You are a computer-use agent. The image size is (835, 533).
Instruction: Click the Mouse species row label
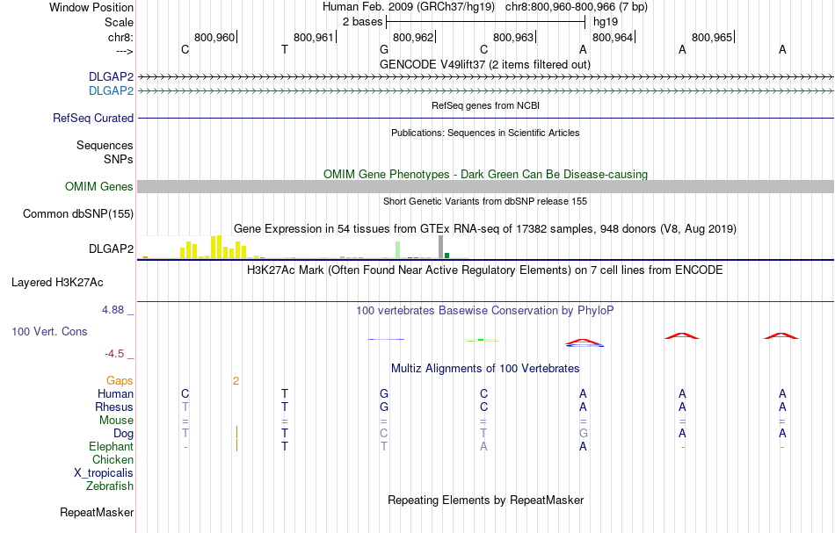click(116, 421)
